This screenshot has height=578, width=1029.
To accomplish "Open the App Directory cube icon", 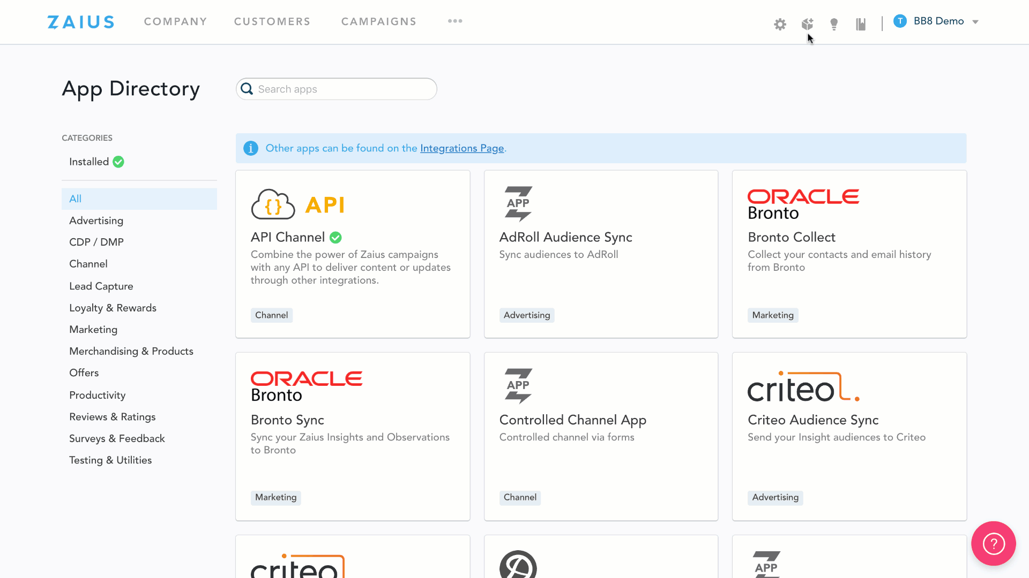I will [x=807, y=24].
